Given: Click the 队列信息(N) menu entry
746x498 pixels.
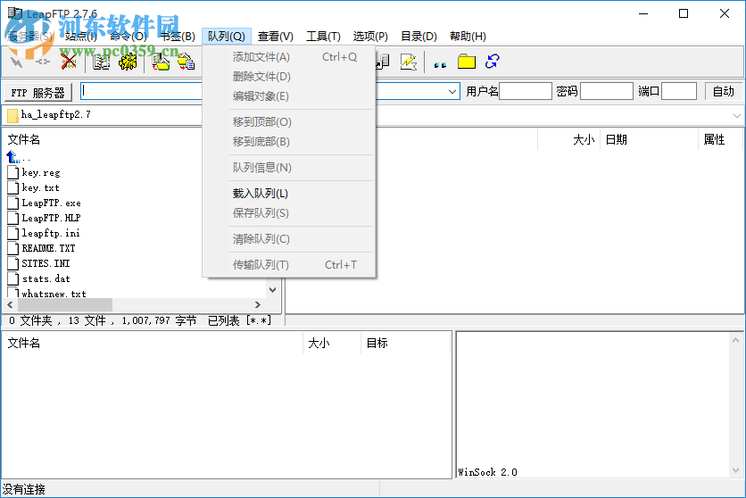Looking at the screenshot, I should click(x=289, y=168).
